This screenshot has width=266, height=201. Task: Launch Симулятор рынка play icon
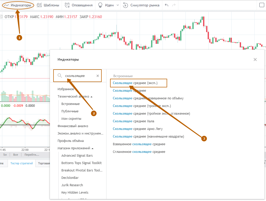click(x=125, y=5)
